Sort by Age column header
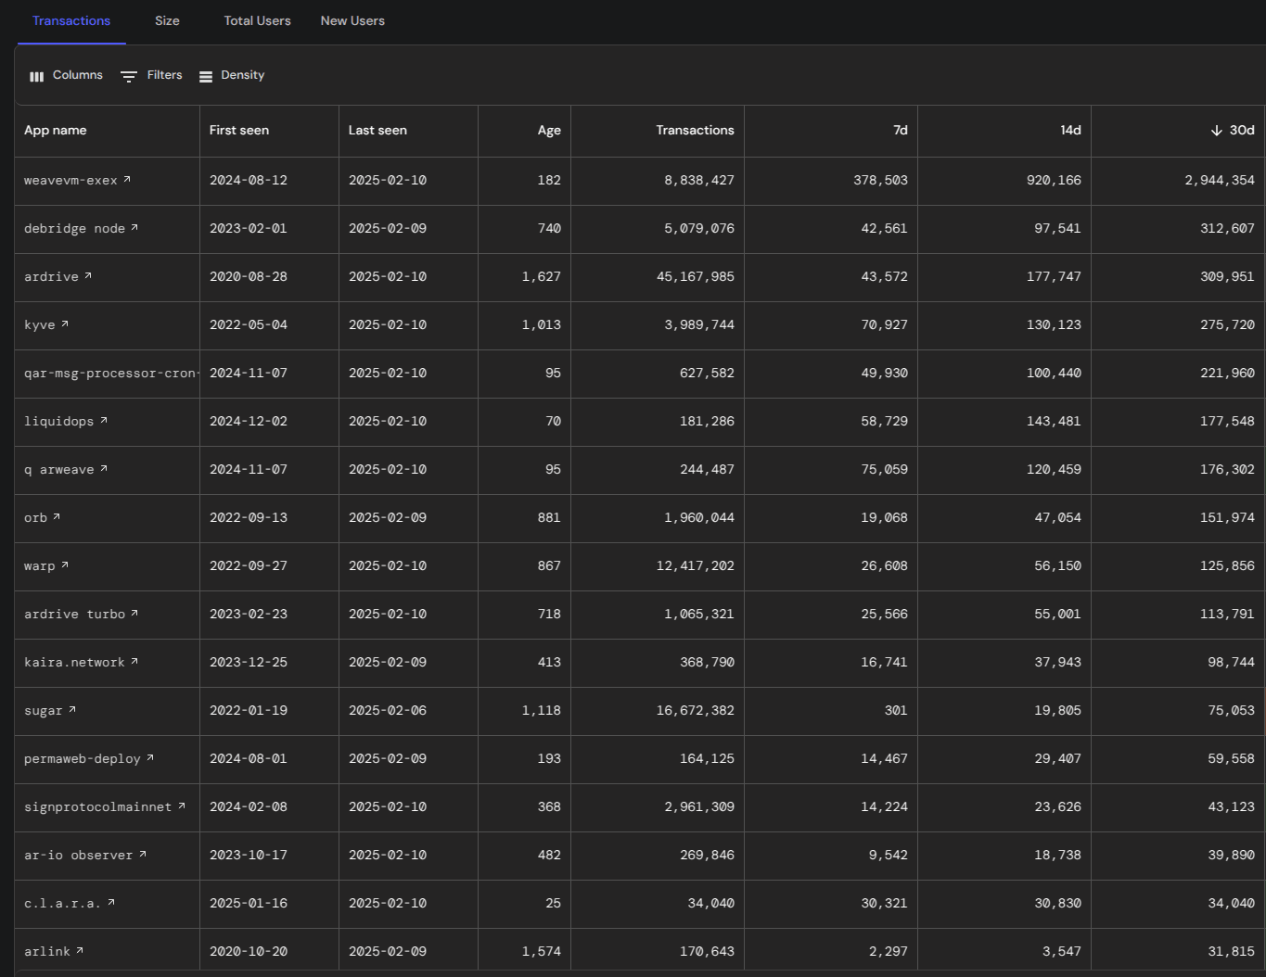 (549, 130)
